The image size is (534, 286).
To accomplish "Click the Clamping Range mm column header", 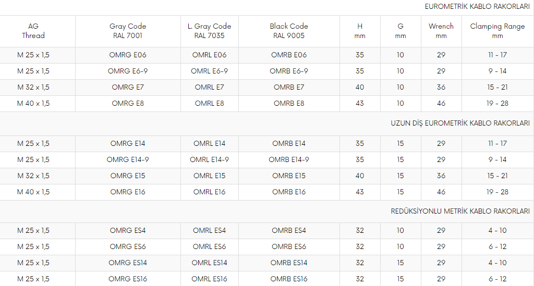I will 497,31.
